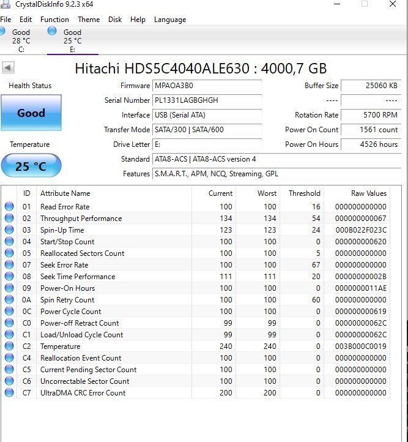Click status orb for Current Pending Sector Count
The width and height of the screenshot is (408, 442).
[x=9, y=369]
